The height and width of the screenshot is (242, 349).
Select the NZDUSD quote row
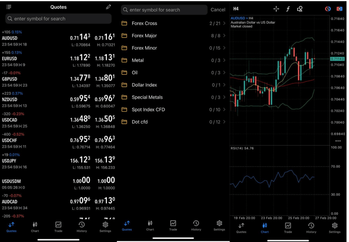coord(58,100)
